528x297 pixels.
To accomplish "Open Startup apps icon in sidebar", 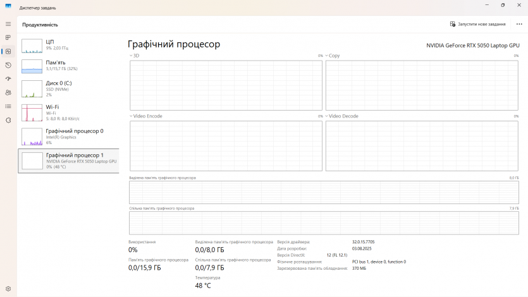I will pos(8,79).
